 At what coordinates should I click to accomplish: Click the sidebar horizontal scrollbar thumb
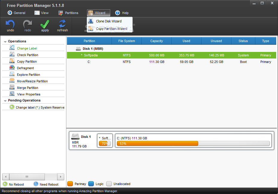(27, 177)
